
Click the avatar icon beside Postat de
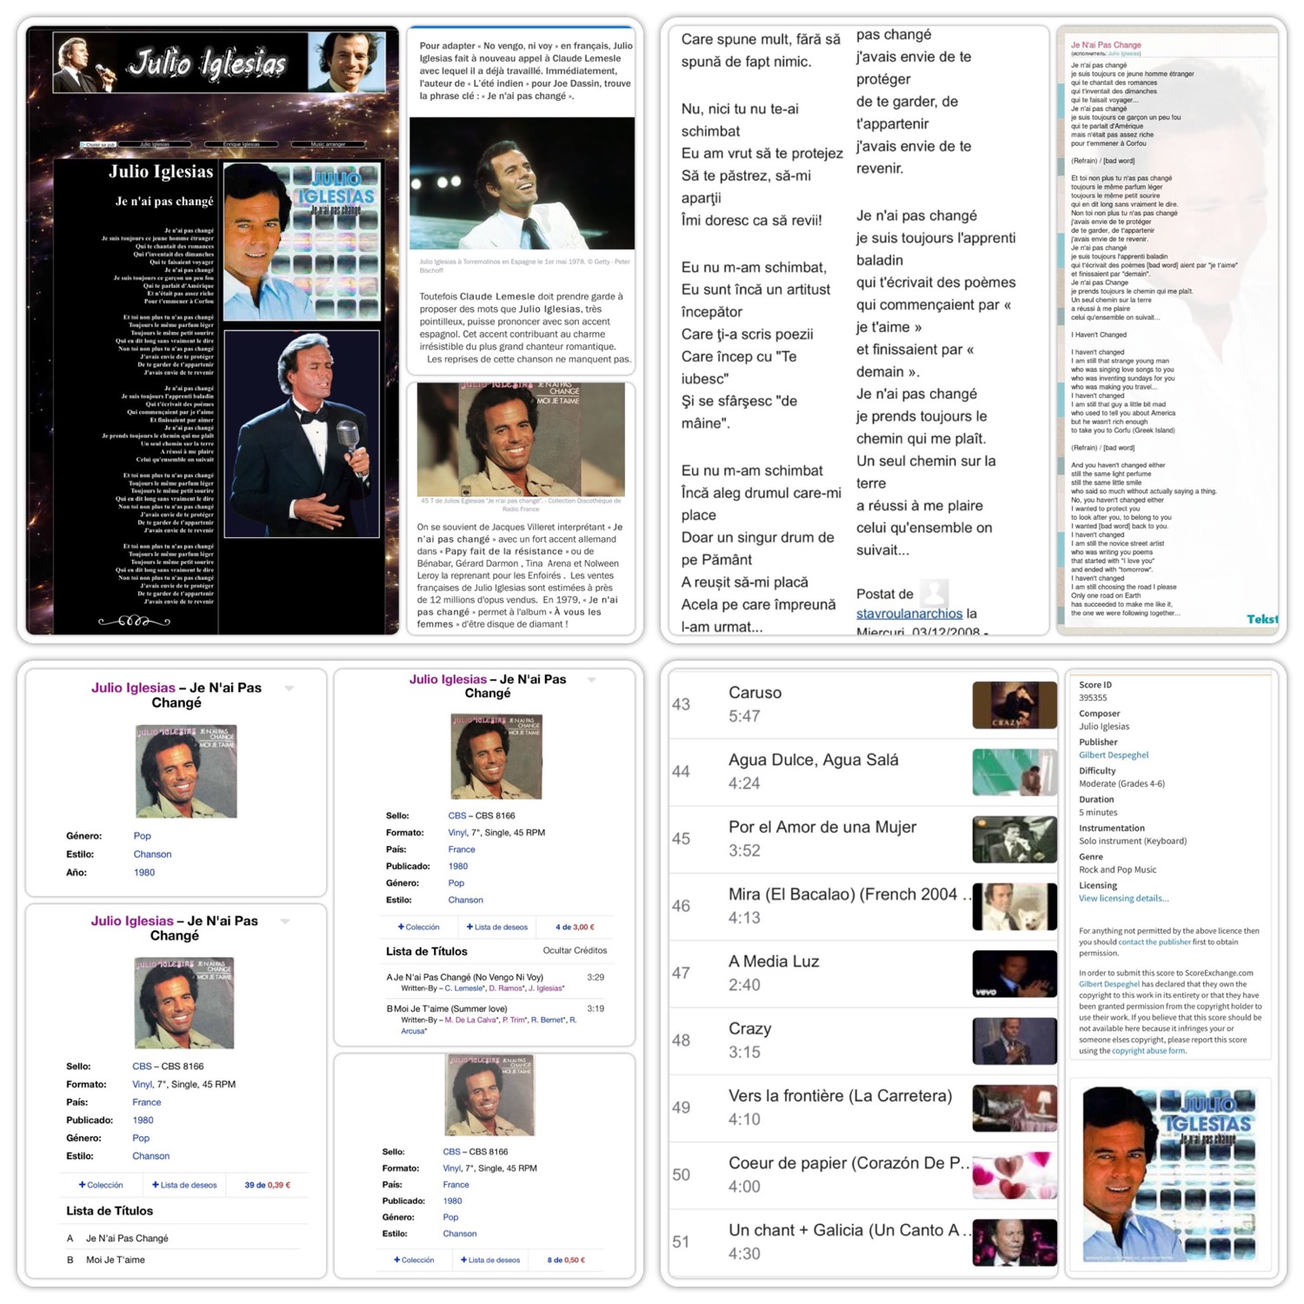click(x=935, y=593)
